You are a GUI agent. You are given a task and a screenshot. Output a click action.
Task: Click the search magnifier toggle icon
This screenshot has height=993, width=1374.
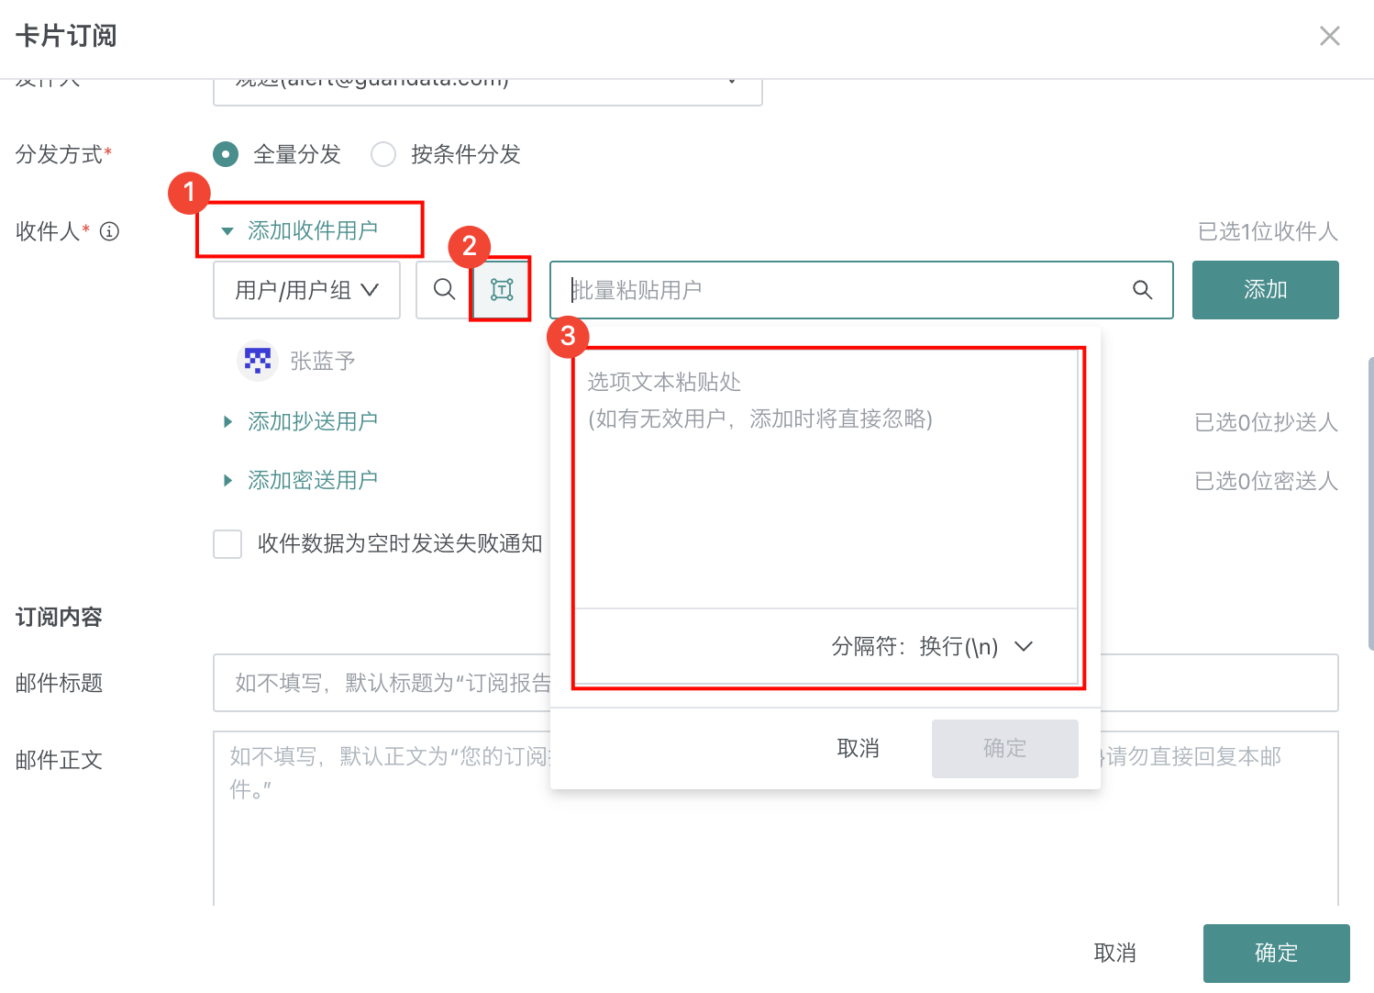click(444, 290)
